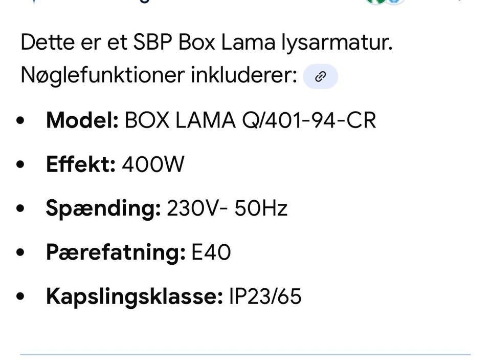Click the bullet point before Kapslingsklasse
Viewport: 491px width, 361px height.
20,297
